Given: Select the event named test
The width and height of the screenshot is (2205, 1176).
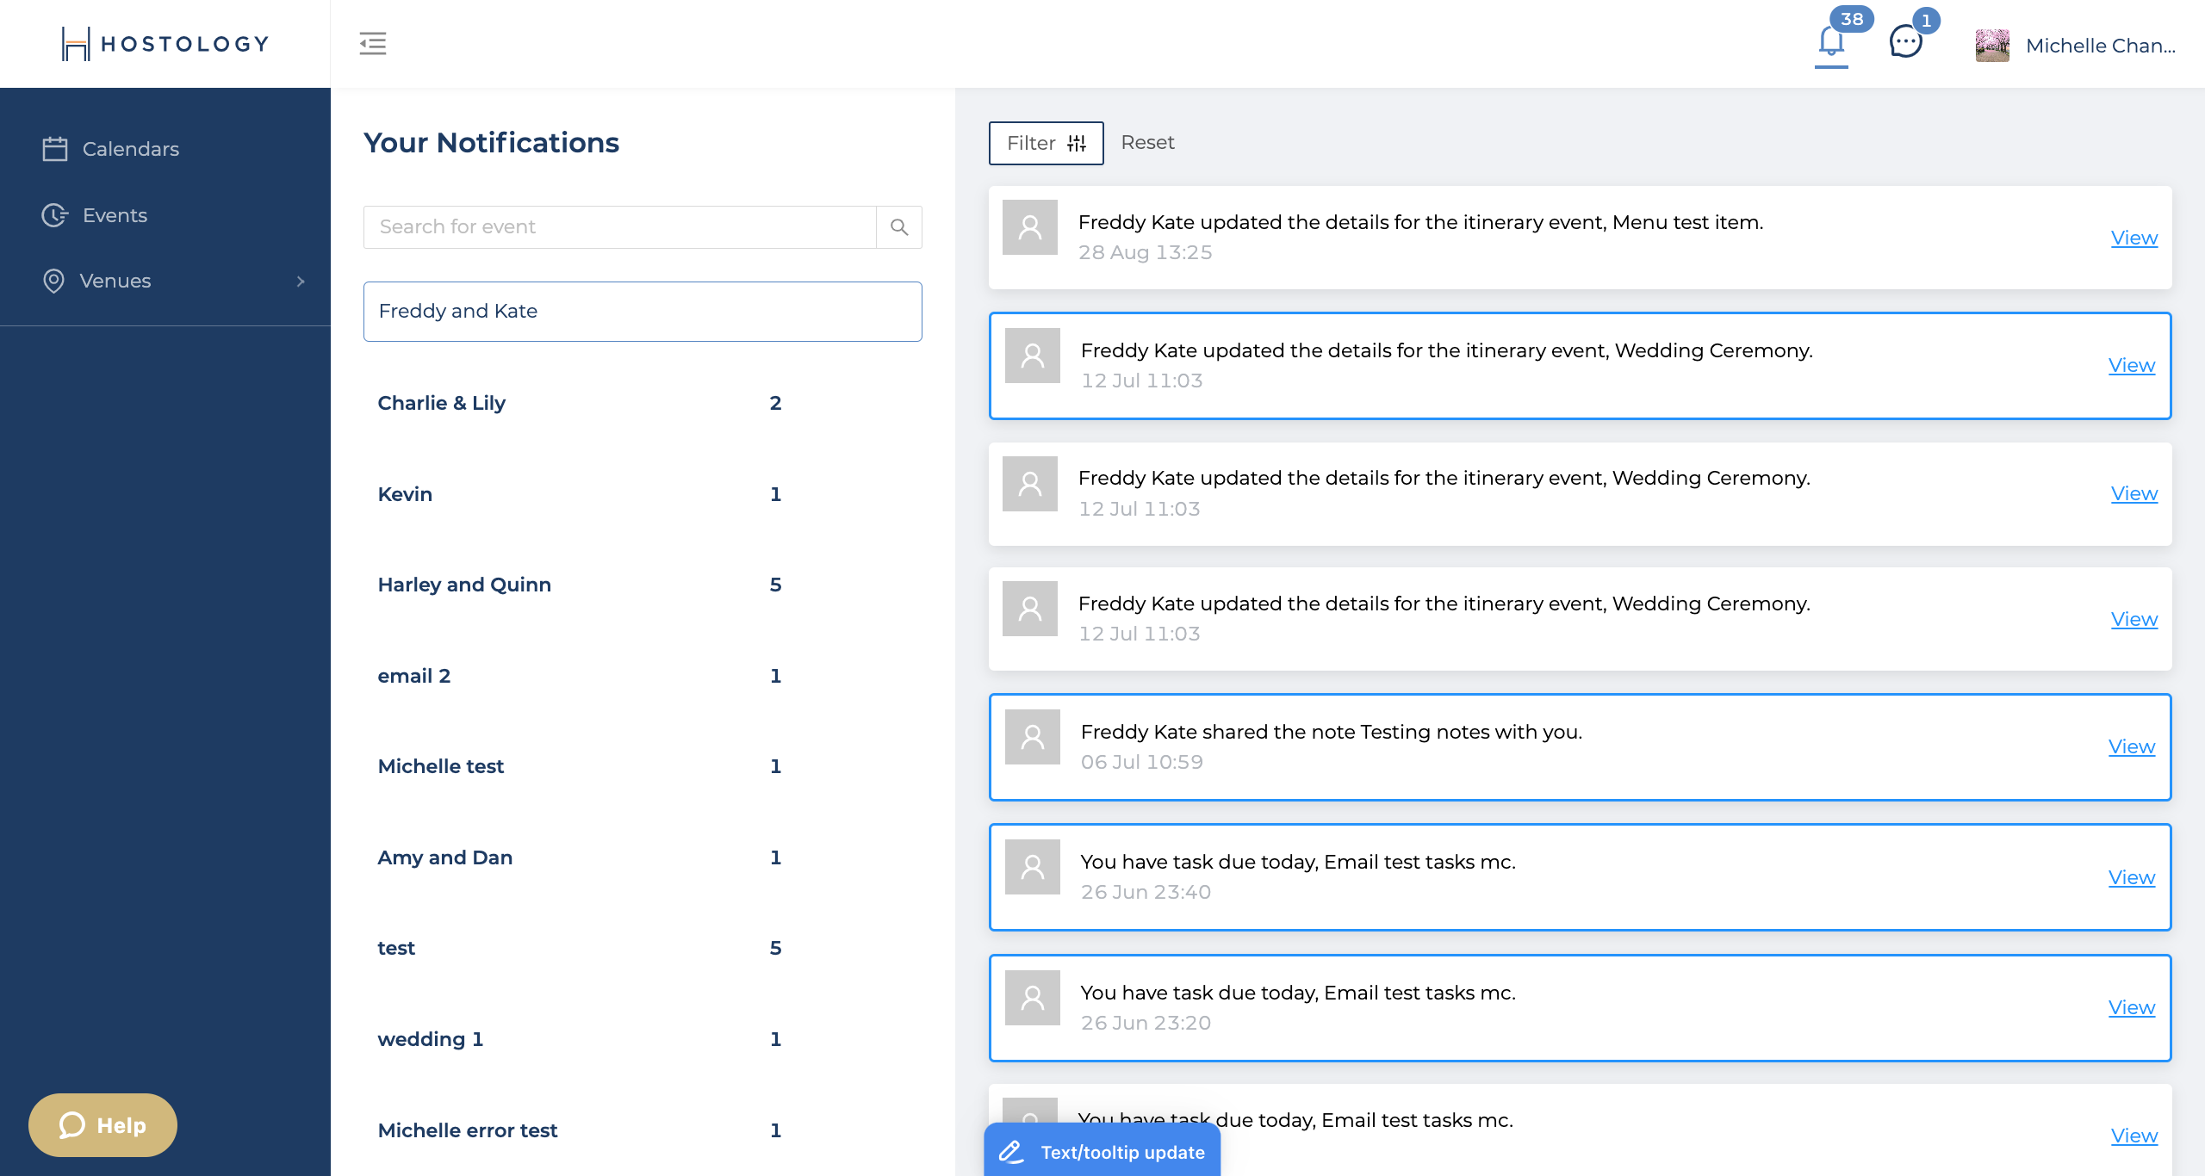Looking at the screenshot, I should coord(643,948).
